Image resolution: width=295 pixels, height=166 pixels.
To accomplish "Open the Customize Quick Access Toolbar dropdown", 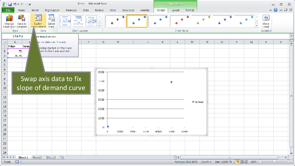I will pyautogui.click(x=30, y=4).
